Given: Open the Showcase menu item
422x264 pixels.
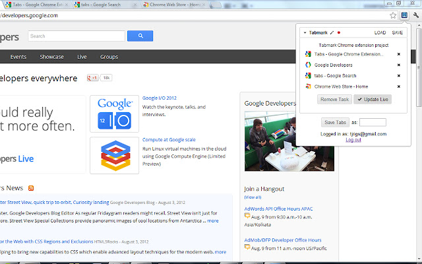Looking at the screenshot, I should [51, 57].
